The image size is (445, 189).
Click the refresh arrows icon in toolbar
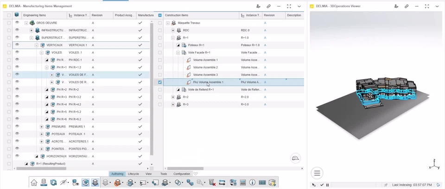pyautogui.click(x=53, y=183)
